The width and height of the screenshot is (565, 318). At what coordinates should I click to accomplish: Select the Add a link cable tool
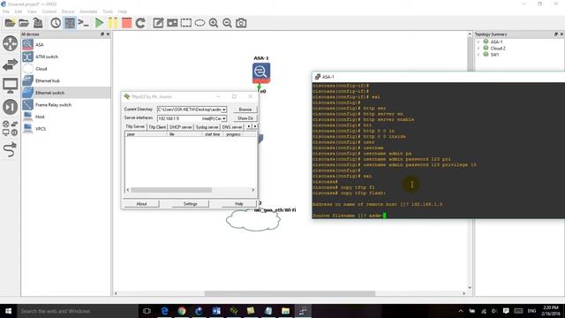[10, 149]
